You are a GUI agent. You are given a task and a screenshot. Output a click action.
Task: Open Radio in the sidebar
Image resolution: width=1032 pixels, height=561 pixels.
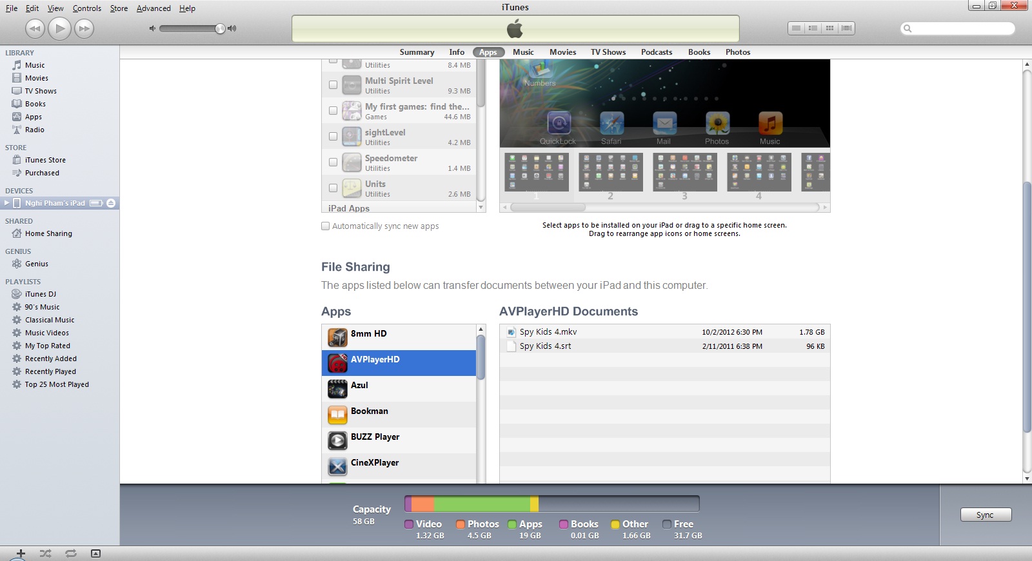pos(35,130)
